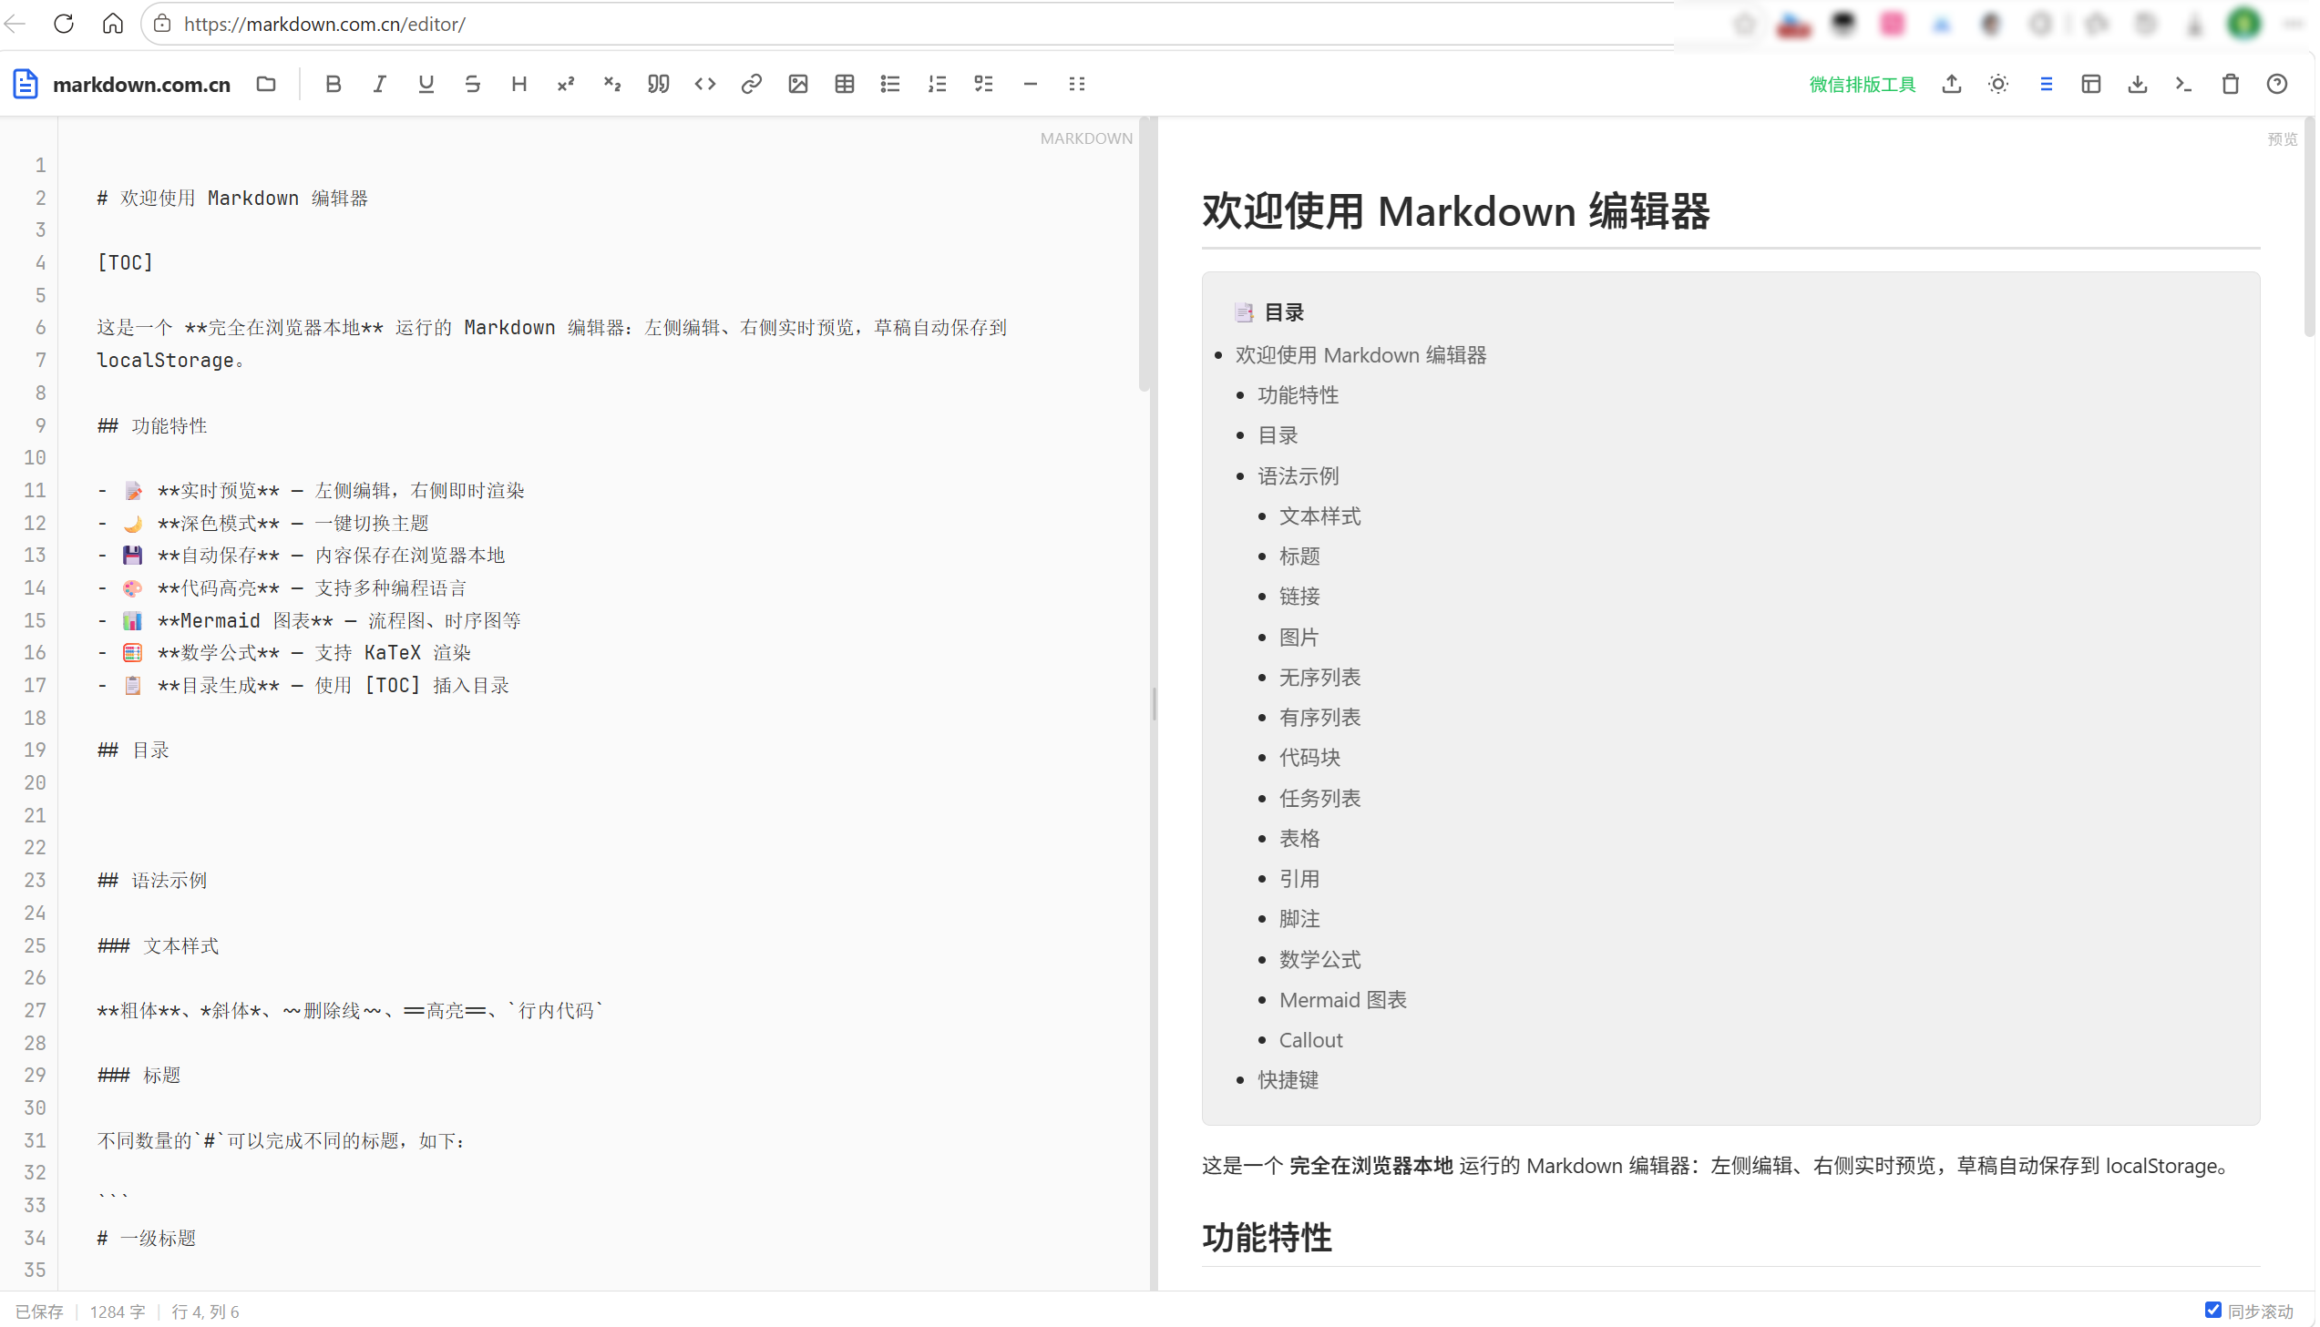Insert a hyperlink
This screenshot has width=2320, height=1327.
(x=752, y=84)
